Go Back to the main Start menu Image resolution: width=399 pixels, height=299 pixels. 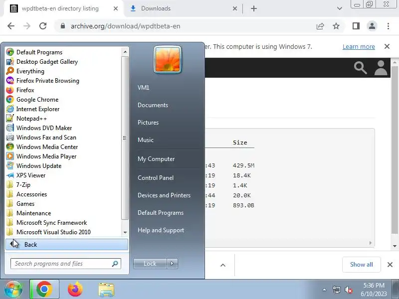[67, 244]
